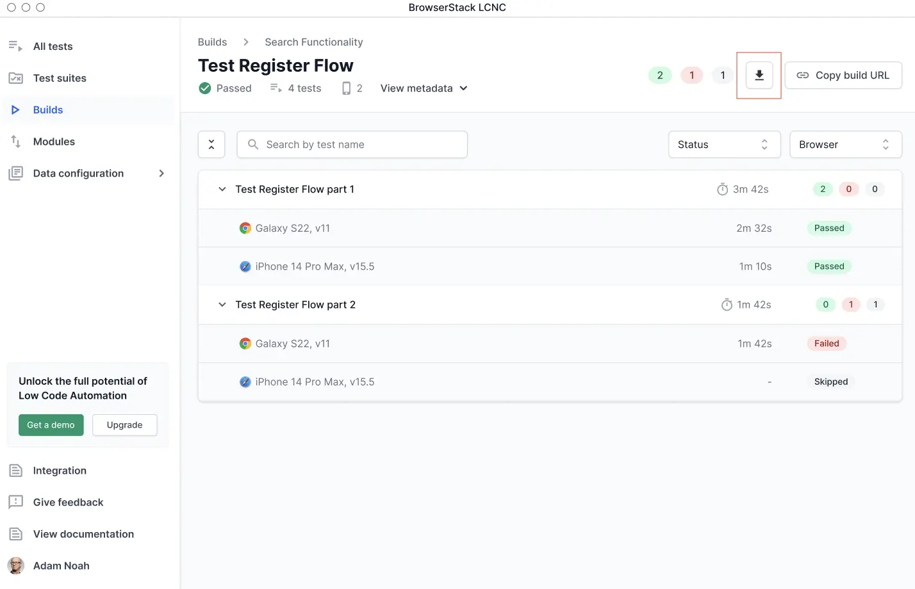Screen dimensions: 915x589
Task: Click the All tests sidebar icon
Action: point(15,46)
